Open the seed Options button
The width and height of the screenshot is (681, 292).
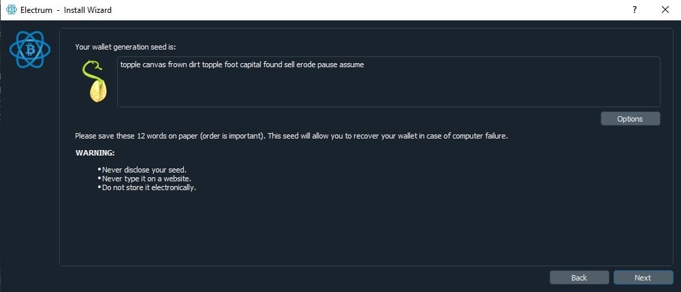[630, 119]
